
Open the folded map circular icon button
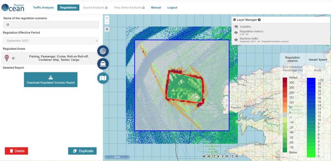[103, 78]
